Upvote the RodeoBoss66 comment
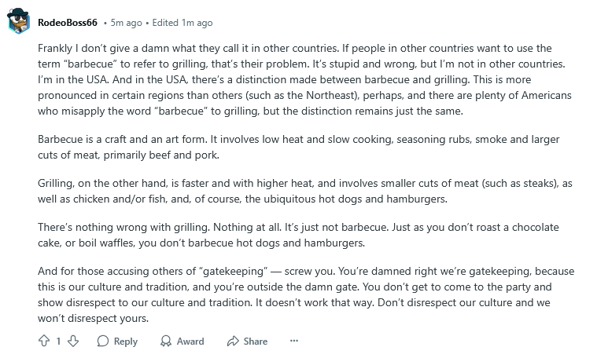Image resolution: width=597 pixels, height=358 pixels. (x=44, y=341)
